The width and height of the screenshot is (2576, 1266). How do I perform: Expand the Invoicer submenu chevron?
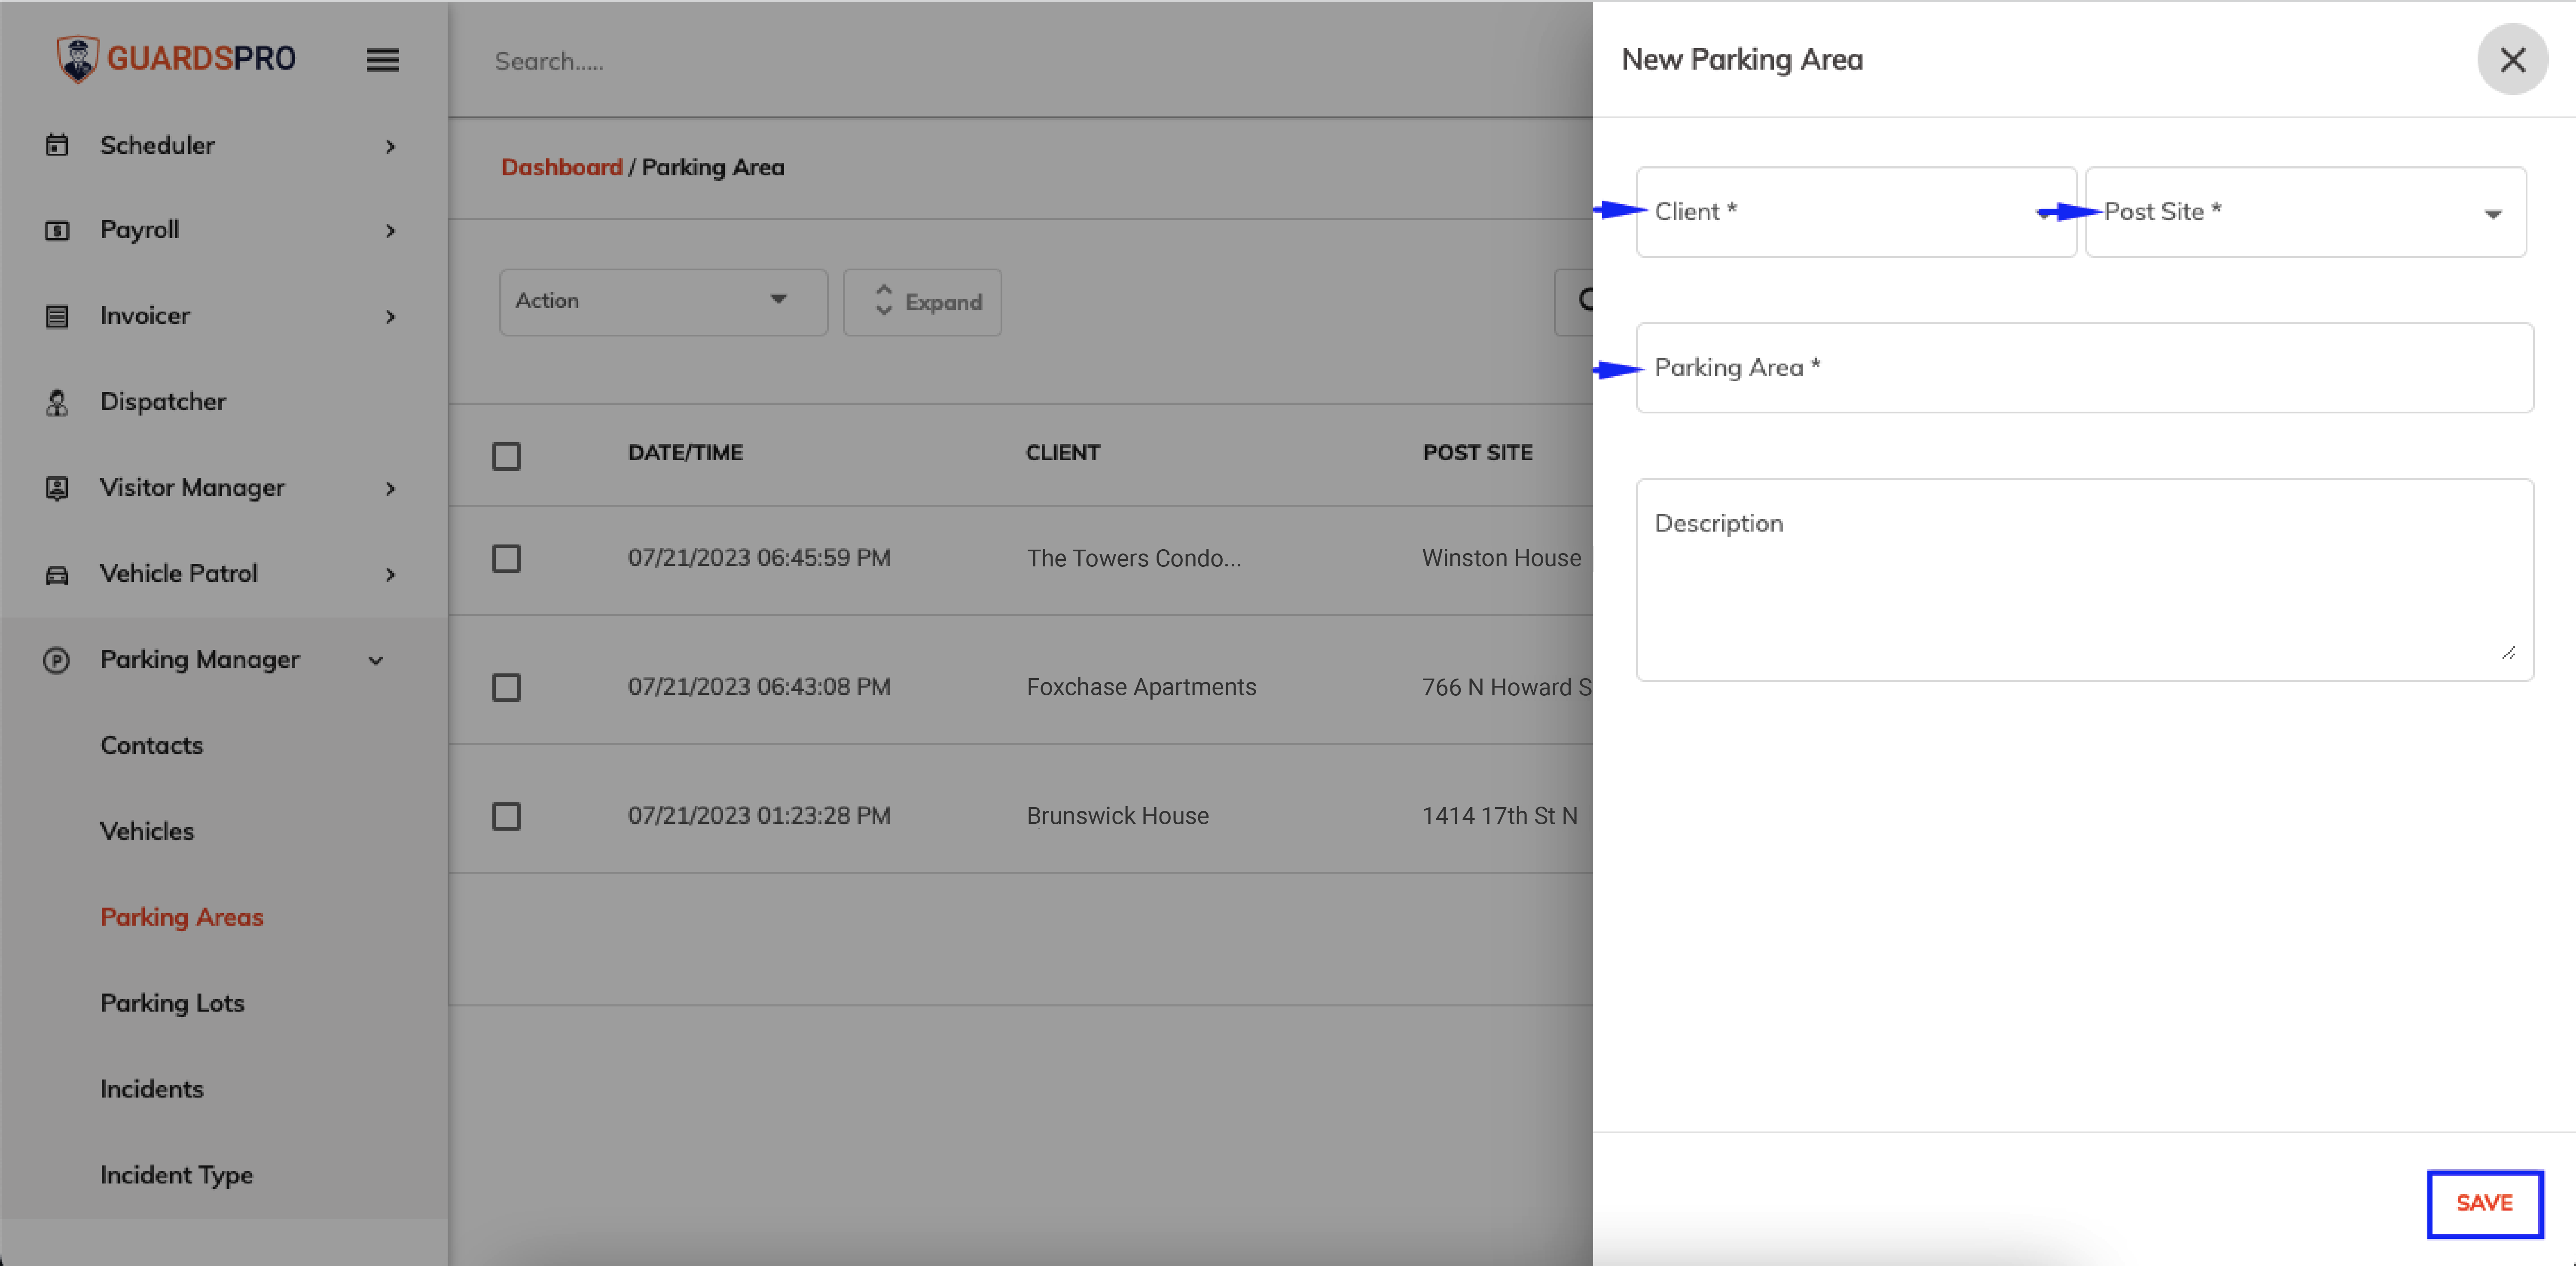pos(390,317)
